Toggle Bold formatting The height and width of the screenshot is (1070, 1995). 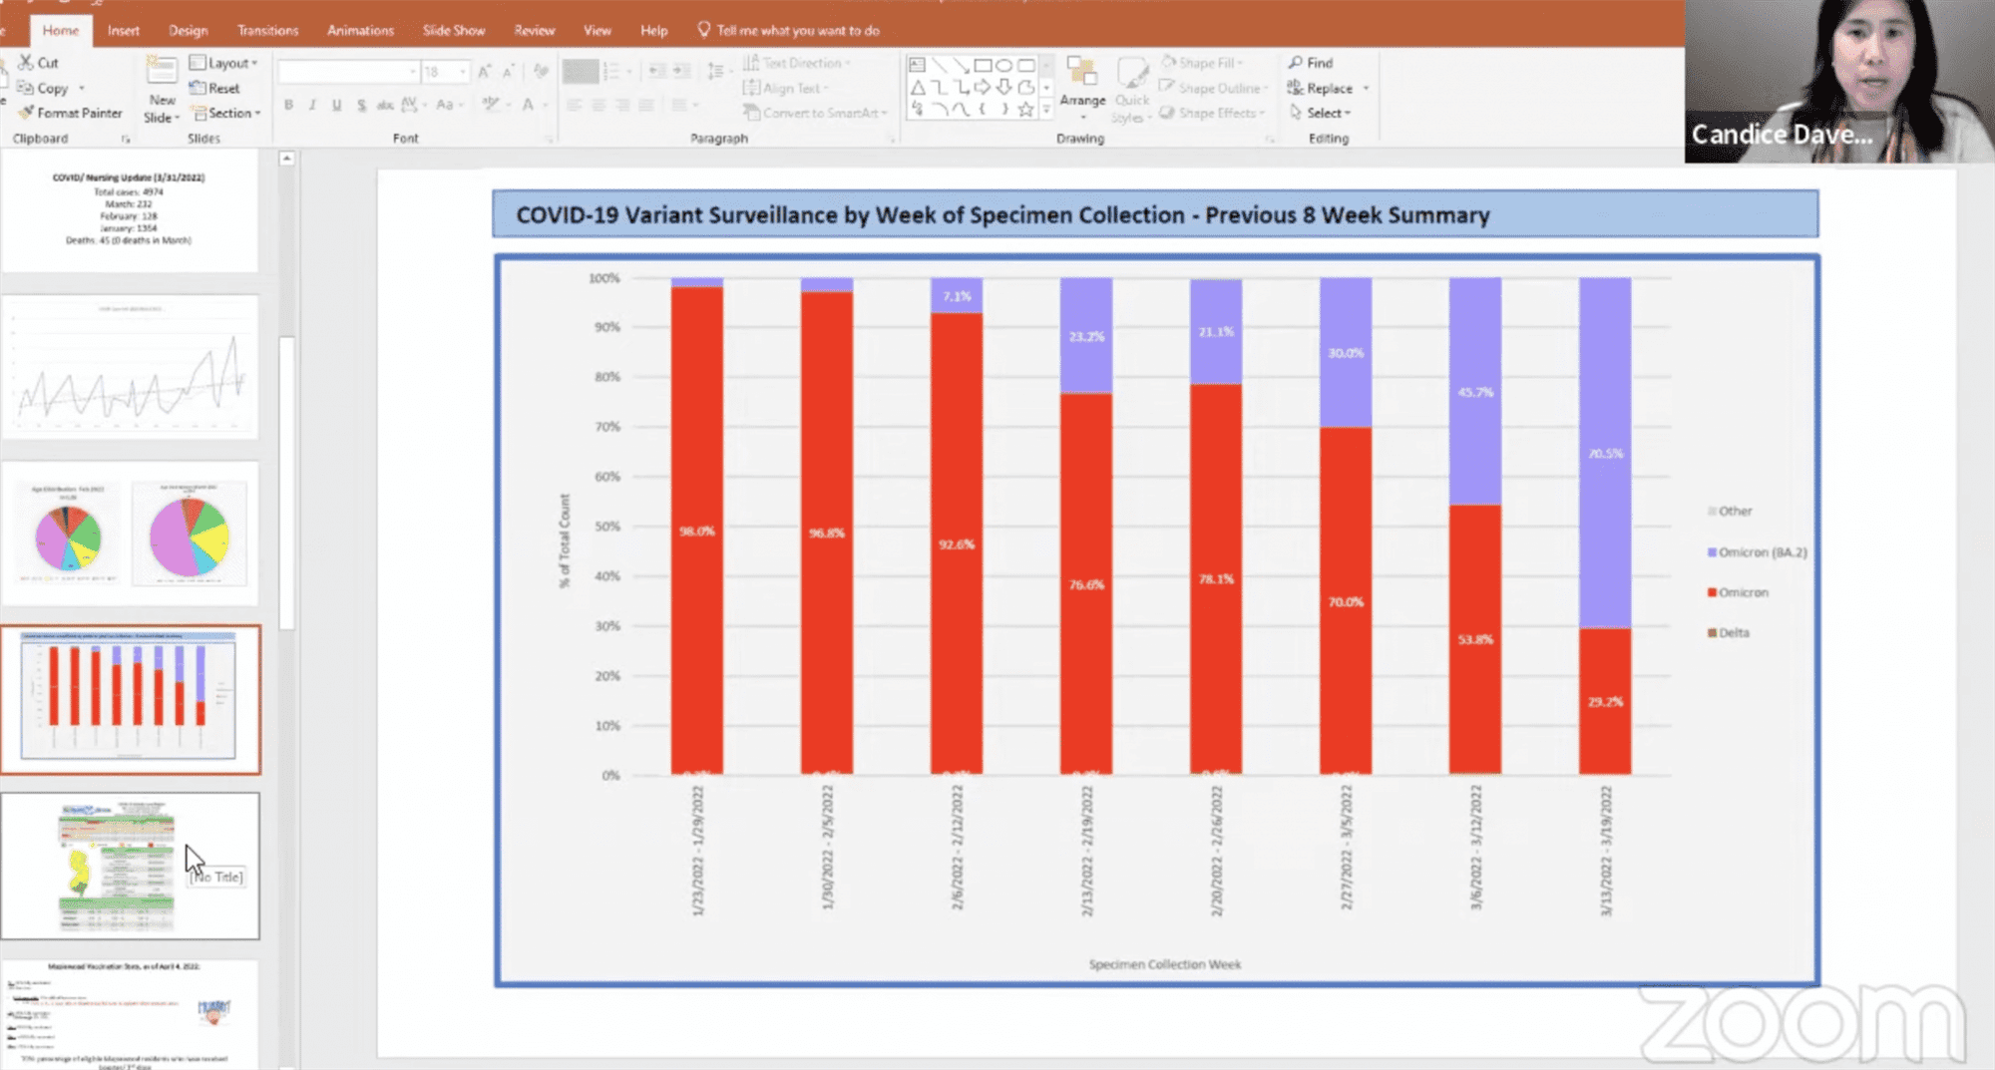(x=288, y=105)
